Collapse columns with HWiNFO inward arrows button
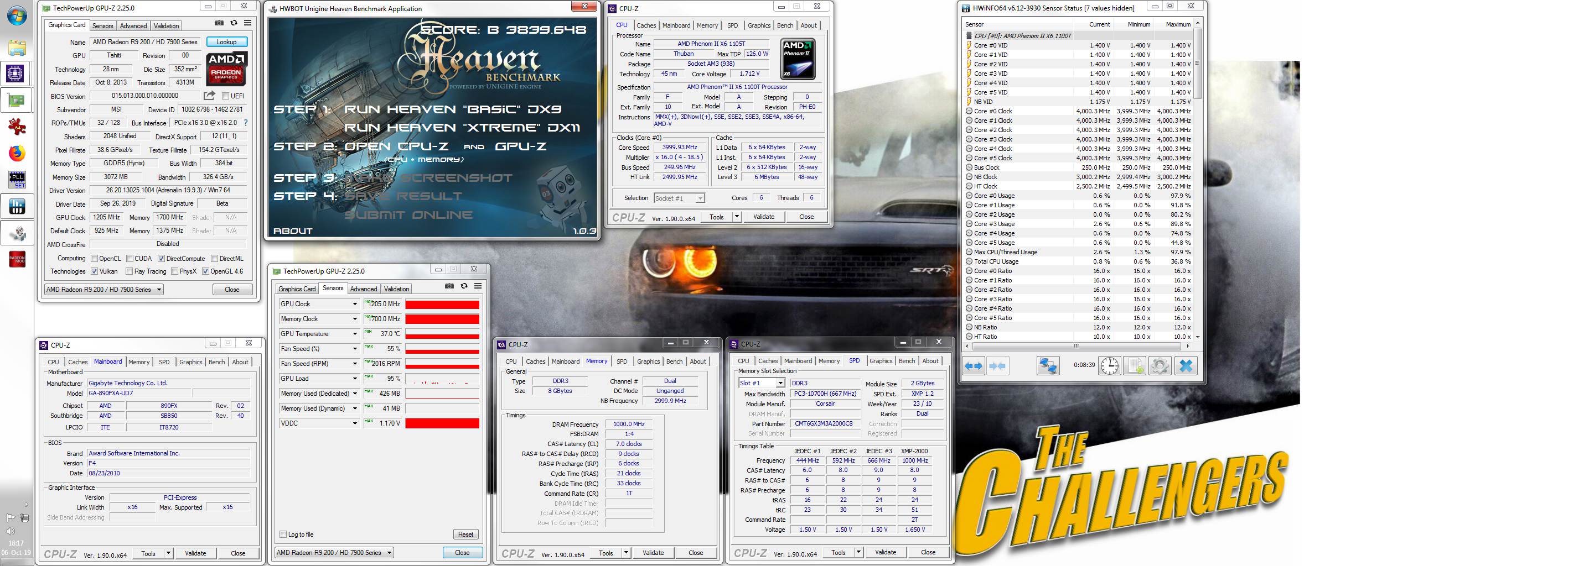The height and width of the screenshot is (566, 1594). (997, 366)
